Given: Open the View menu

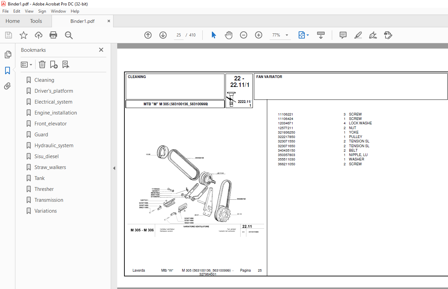Looking at the screenshot, I should pyautogui.click(x=29, y=11).
